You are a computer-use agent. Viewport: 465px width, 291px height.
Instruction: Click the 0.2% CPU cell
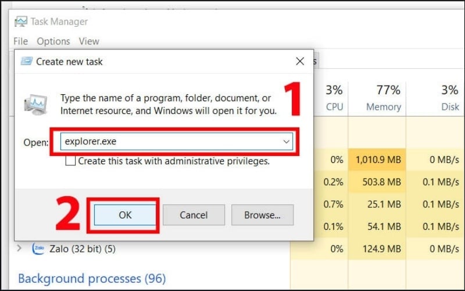[x=331, y=182]
